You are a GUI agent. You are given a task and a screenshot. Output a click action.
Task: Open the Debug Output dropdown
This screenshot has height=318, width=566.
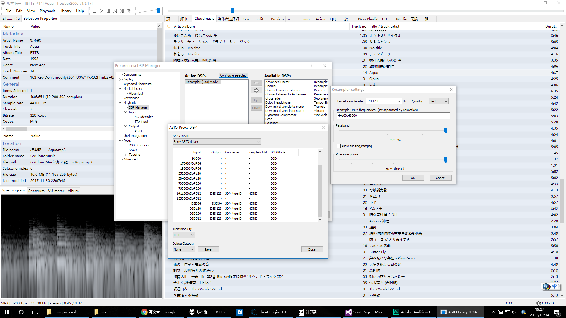point(184,249)
